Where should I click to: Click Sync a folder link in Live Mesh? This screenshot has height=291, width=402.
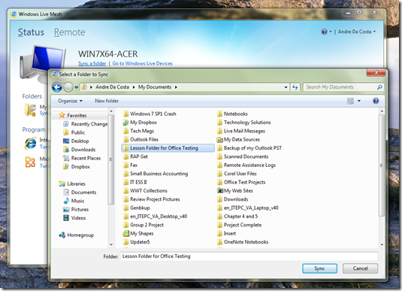point(92,63)
